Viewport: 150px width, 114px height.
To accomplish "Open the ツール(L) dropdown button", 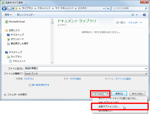I will coord(100,94).
